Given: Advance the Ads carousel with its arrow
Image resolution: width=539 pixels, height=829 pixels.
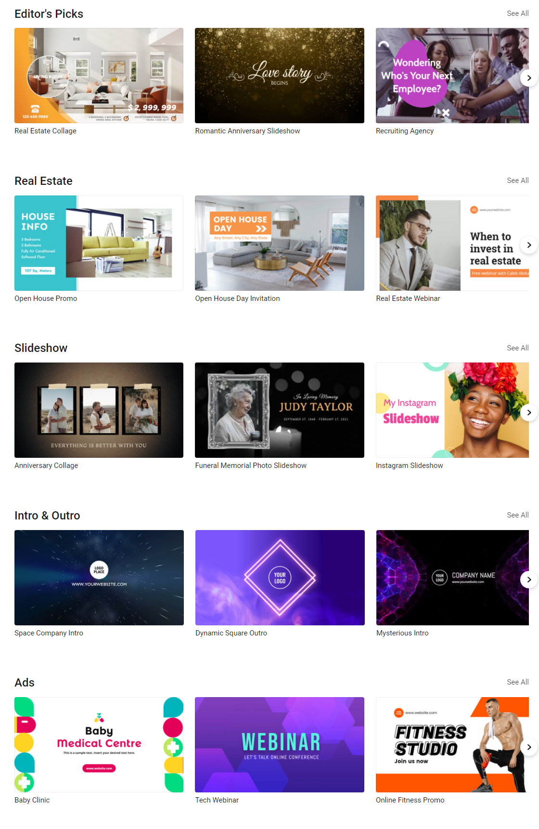Looking at the screenshot, I should [529, 747].
